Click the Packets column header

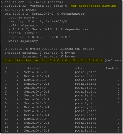pos(113,68)
